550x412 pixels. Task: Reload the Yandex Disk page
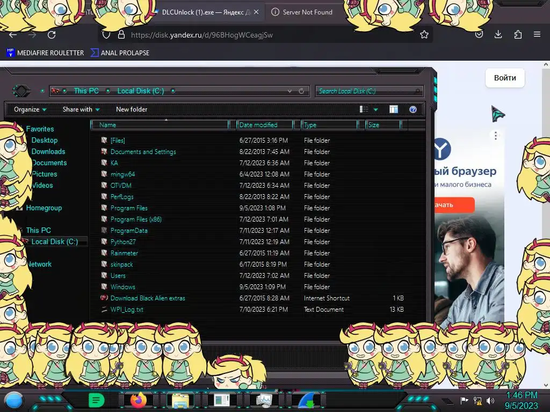pos(52,35)
